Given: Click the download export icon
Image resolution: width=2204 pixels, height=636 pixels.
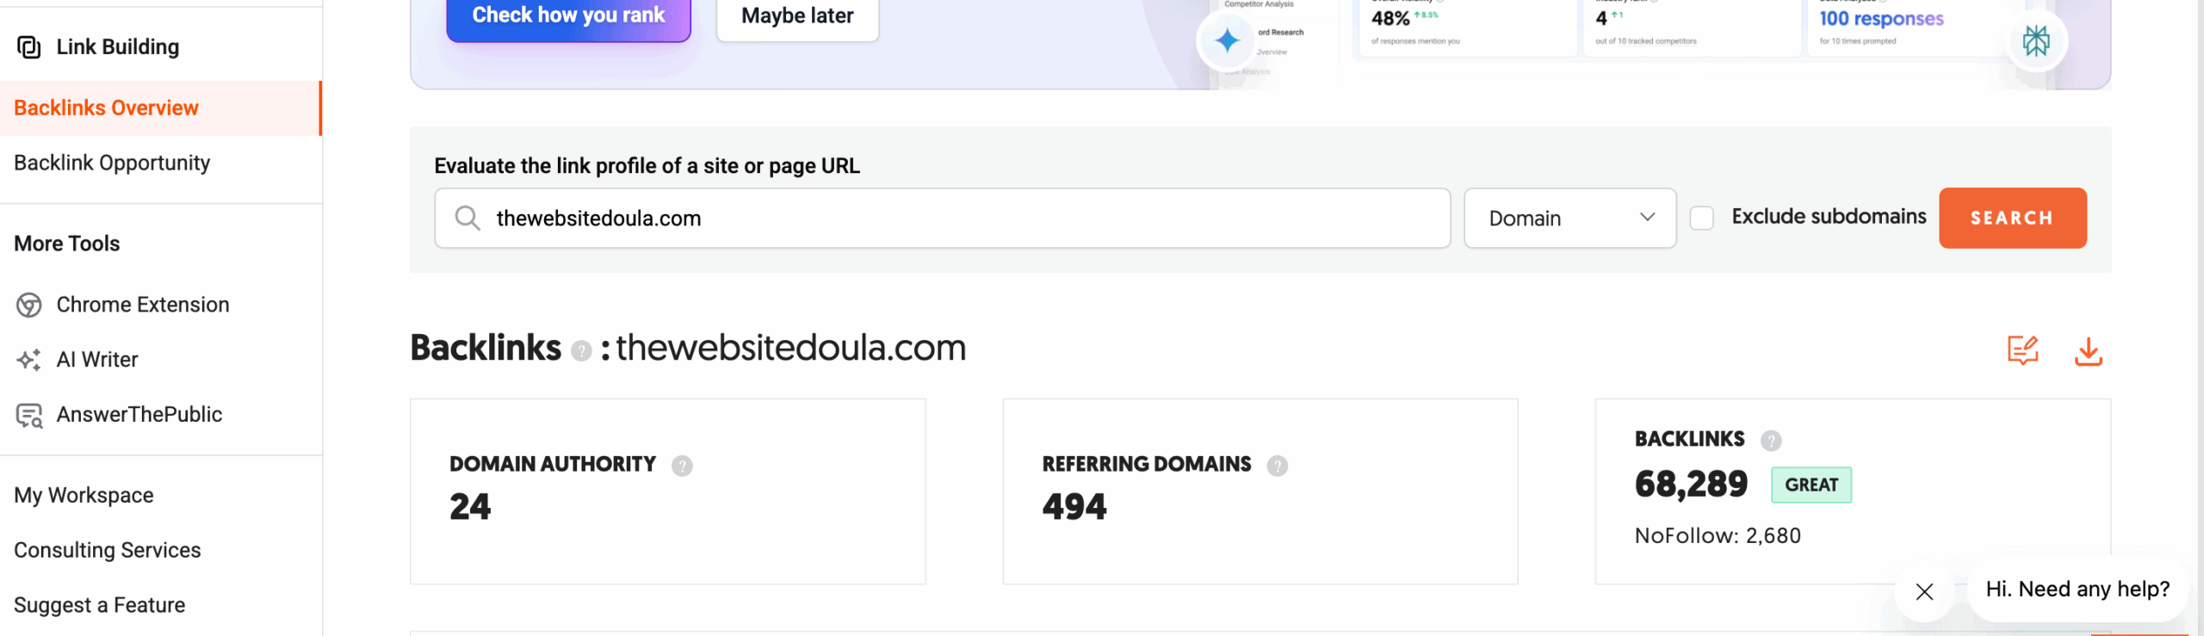Looking at the screenshot, I should pyautogui.click(x=2088, y=351).
